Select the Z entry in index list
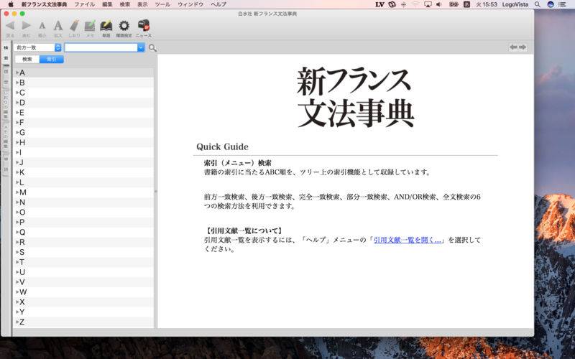 coord(22,322)
